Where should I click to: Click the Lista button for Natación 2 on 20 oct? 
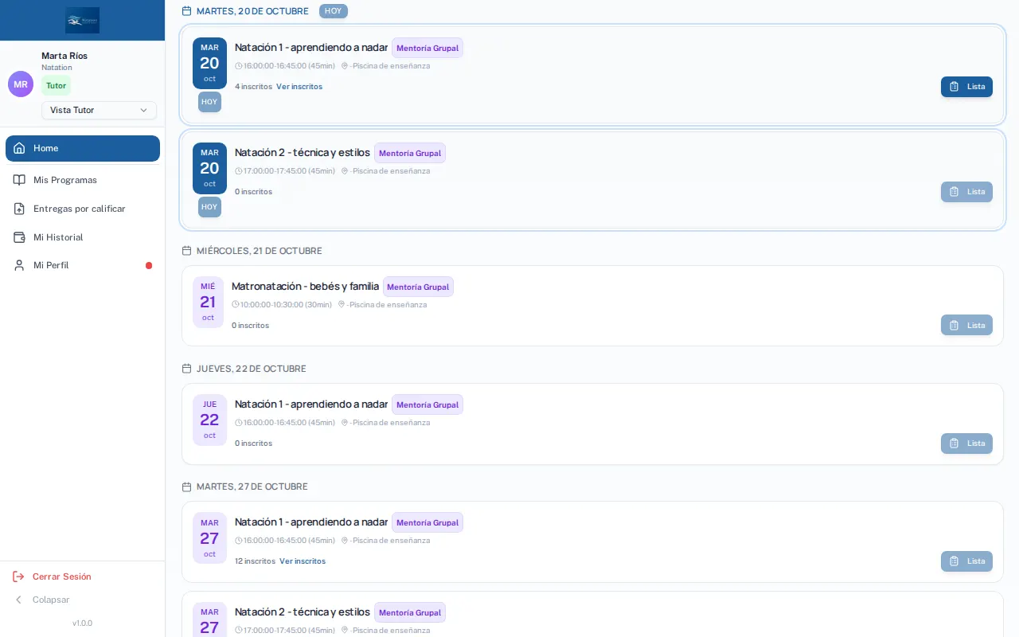(x=966, y=192)
